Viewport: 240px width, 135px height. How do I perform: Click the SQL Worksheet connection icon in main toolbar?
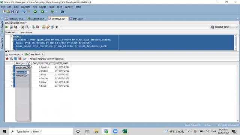point(52,12)
